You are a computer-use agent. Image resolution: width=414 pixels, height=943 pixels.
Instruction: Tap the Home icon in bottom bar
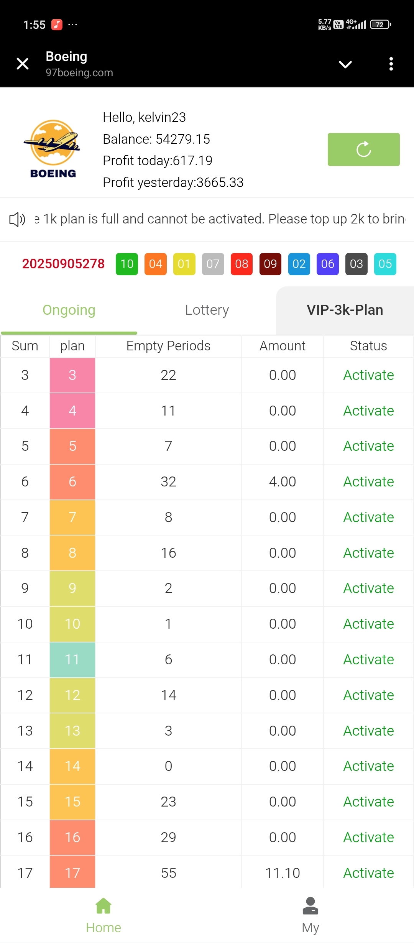pos(103,906)
